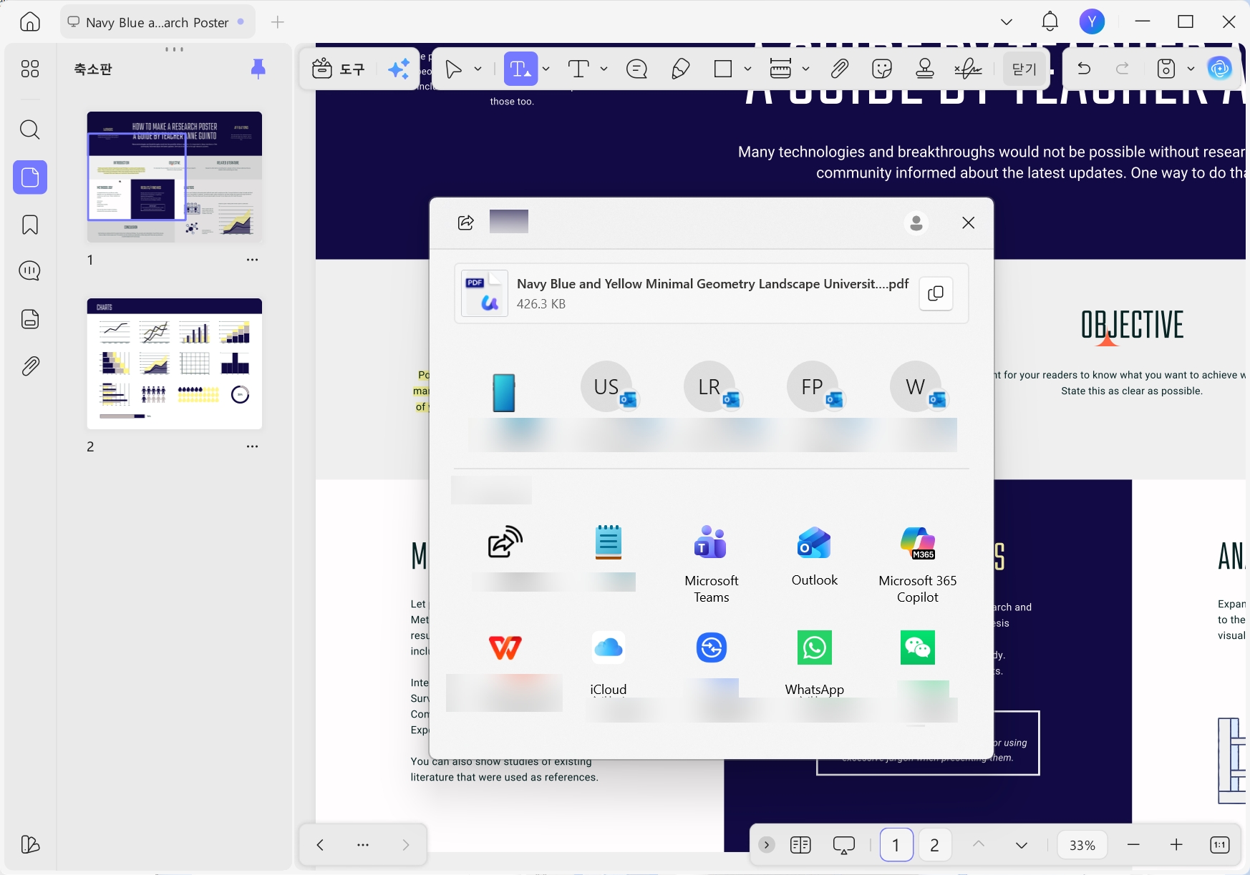Go to the home screen icon

[x=30, y=21]
